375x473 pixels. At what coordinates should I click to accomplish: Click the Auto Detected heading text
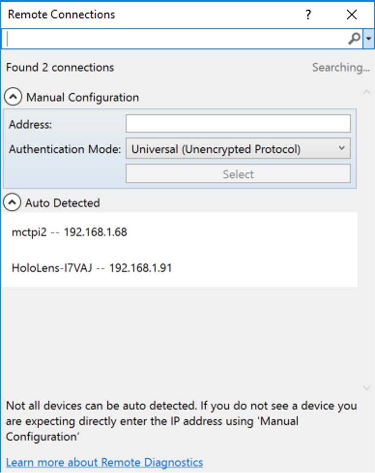(x=62, y=203)
